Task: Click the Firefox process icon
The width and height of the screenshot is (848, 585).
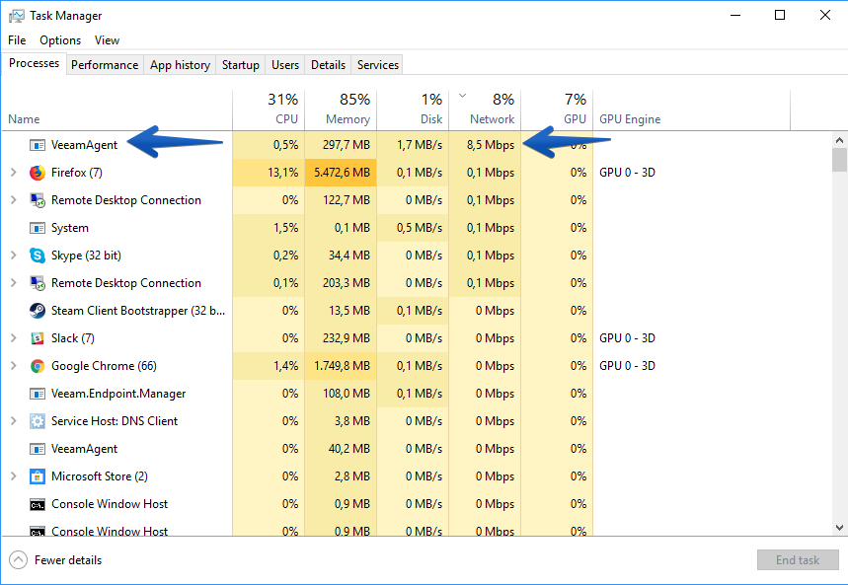Action: [38, 173]
